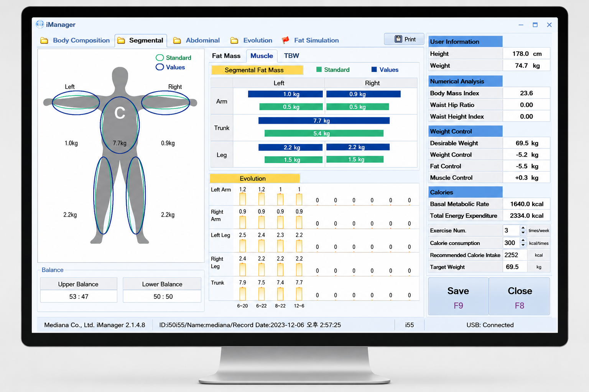Click the Height value 178.0 cm
The height and width of the screenshot is (392, 589).
[x=526, y=54]
